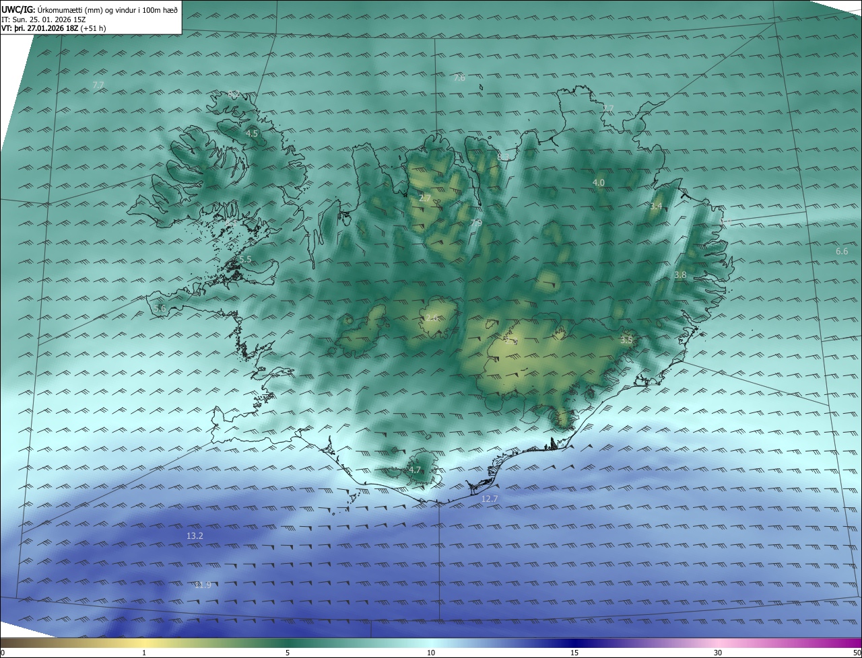This screenshot has width=862, height=658.
Task: Click the dark navy colorbar segment above 15
Action: (574, 643)
